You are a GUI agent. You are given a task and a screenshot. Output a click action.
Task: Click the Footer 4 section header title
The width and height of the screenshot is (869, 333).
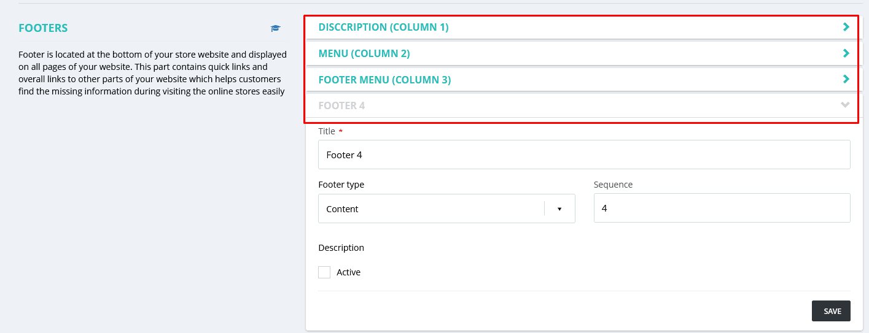[x=341, y=105]
